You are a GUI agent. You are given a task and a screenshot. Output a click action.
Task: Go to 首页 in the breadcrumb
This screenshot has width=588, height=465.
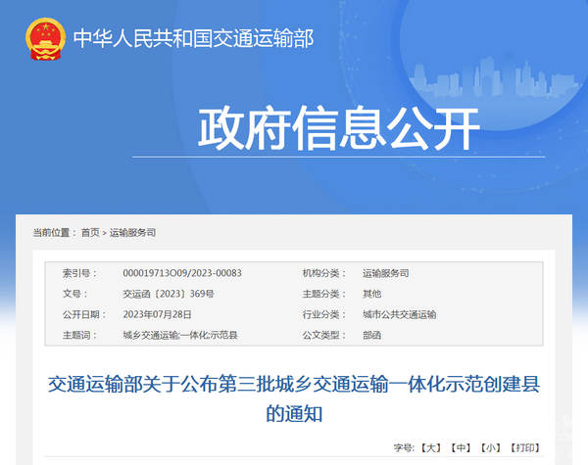[x=90, y=232]
